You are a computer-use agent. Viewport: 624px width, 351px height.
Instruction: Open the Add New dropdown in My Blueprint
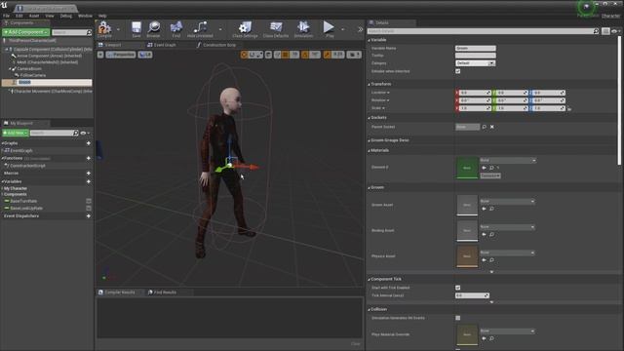16,133
